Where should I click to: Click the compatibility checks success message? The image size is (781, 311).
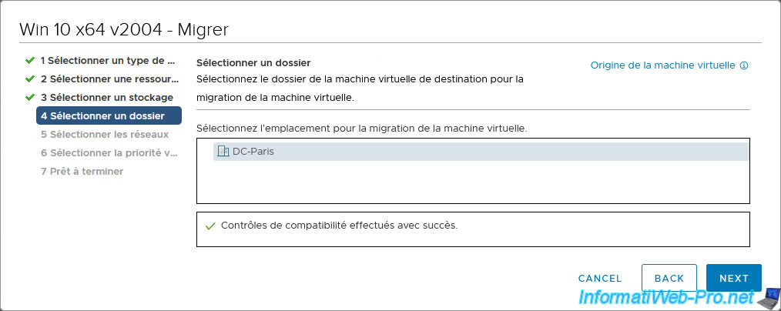(339, 225)
